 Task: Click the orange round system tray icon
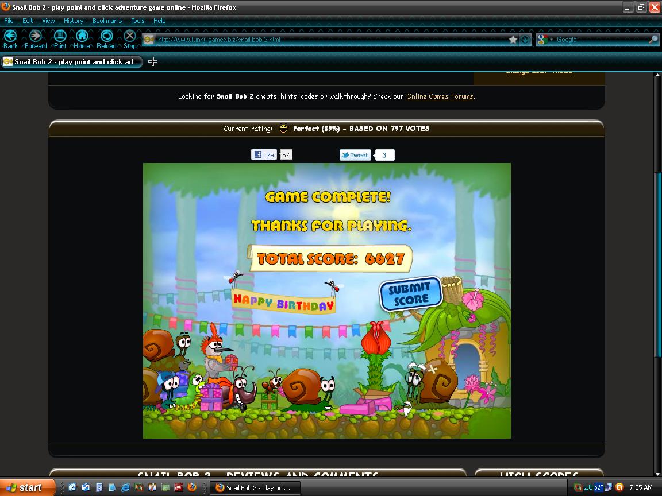pyautogui.click(x=619, y=487)
